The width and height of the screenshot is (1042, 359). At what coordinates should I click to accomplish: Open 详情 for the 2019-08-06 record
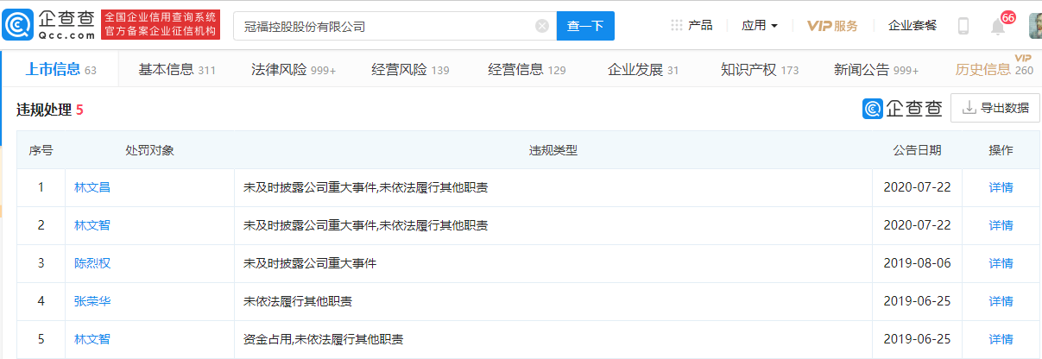1001,263
